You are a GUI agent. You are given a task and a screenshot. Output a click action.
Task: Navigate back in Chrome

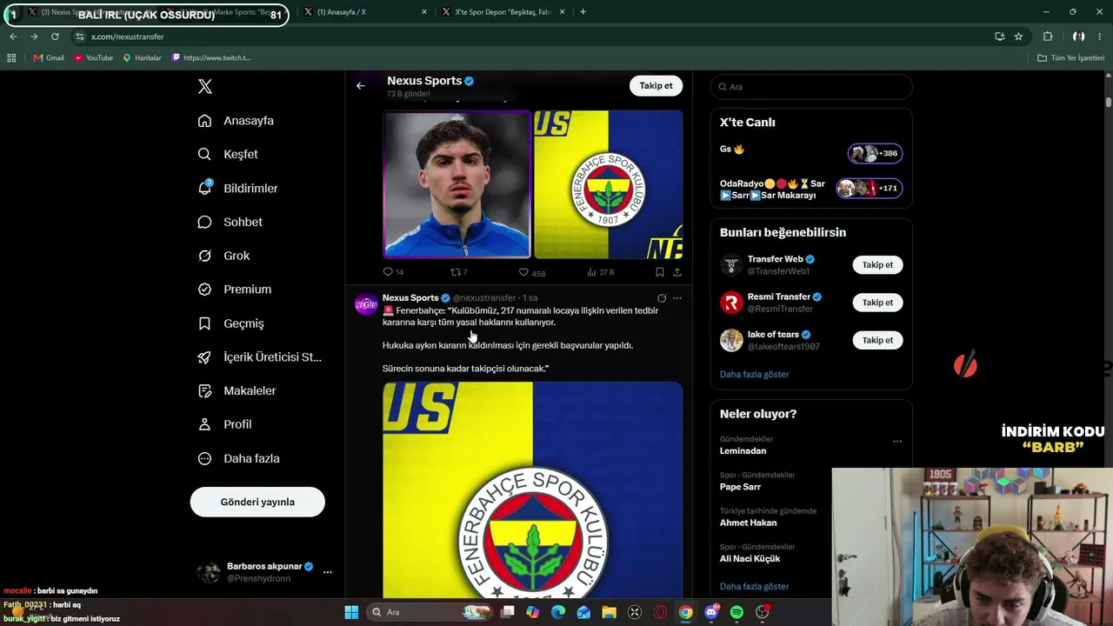[x=13, y=37]
